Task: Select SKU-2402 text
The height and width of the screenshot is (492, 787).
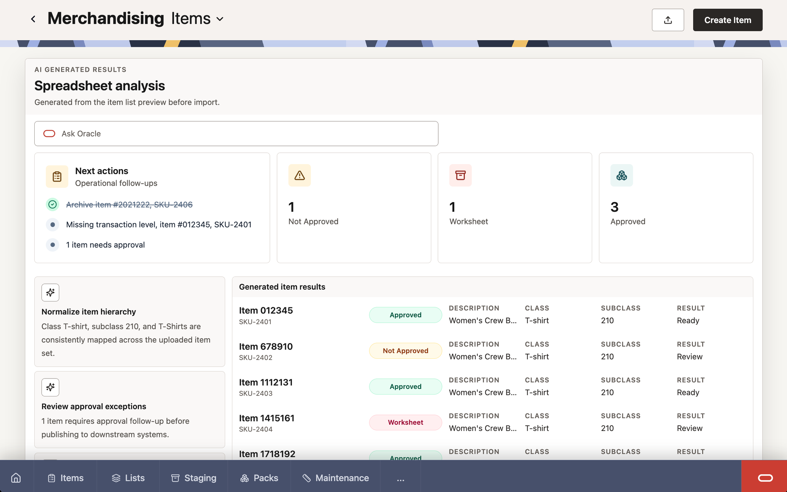Action: click(255, 357)
